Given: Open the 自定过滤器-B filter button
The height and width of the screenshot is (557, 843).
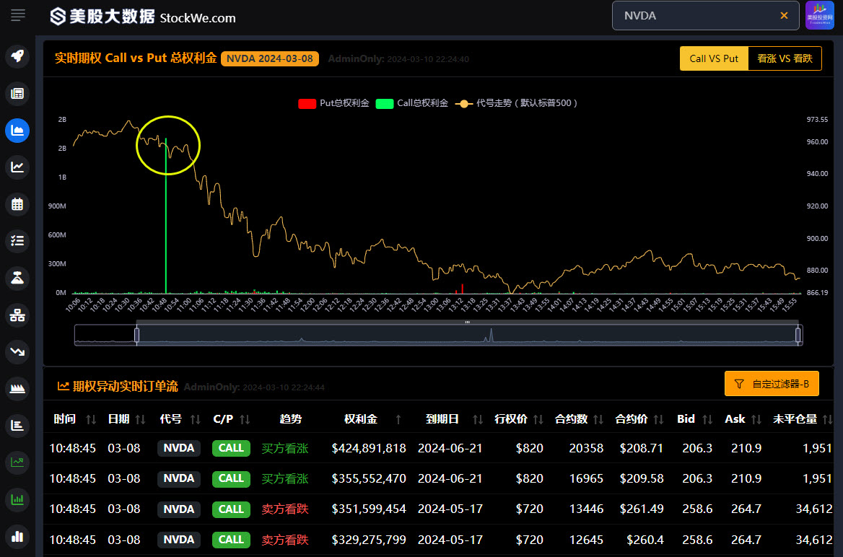Looking at the screenshot, I should 772,384.
